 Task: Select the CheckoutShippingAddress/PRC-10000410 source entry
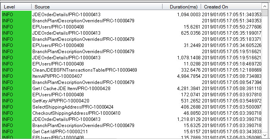tap(76, 113)
